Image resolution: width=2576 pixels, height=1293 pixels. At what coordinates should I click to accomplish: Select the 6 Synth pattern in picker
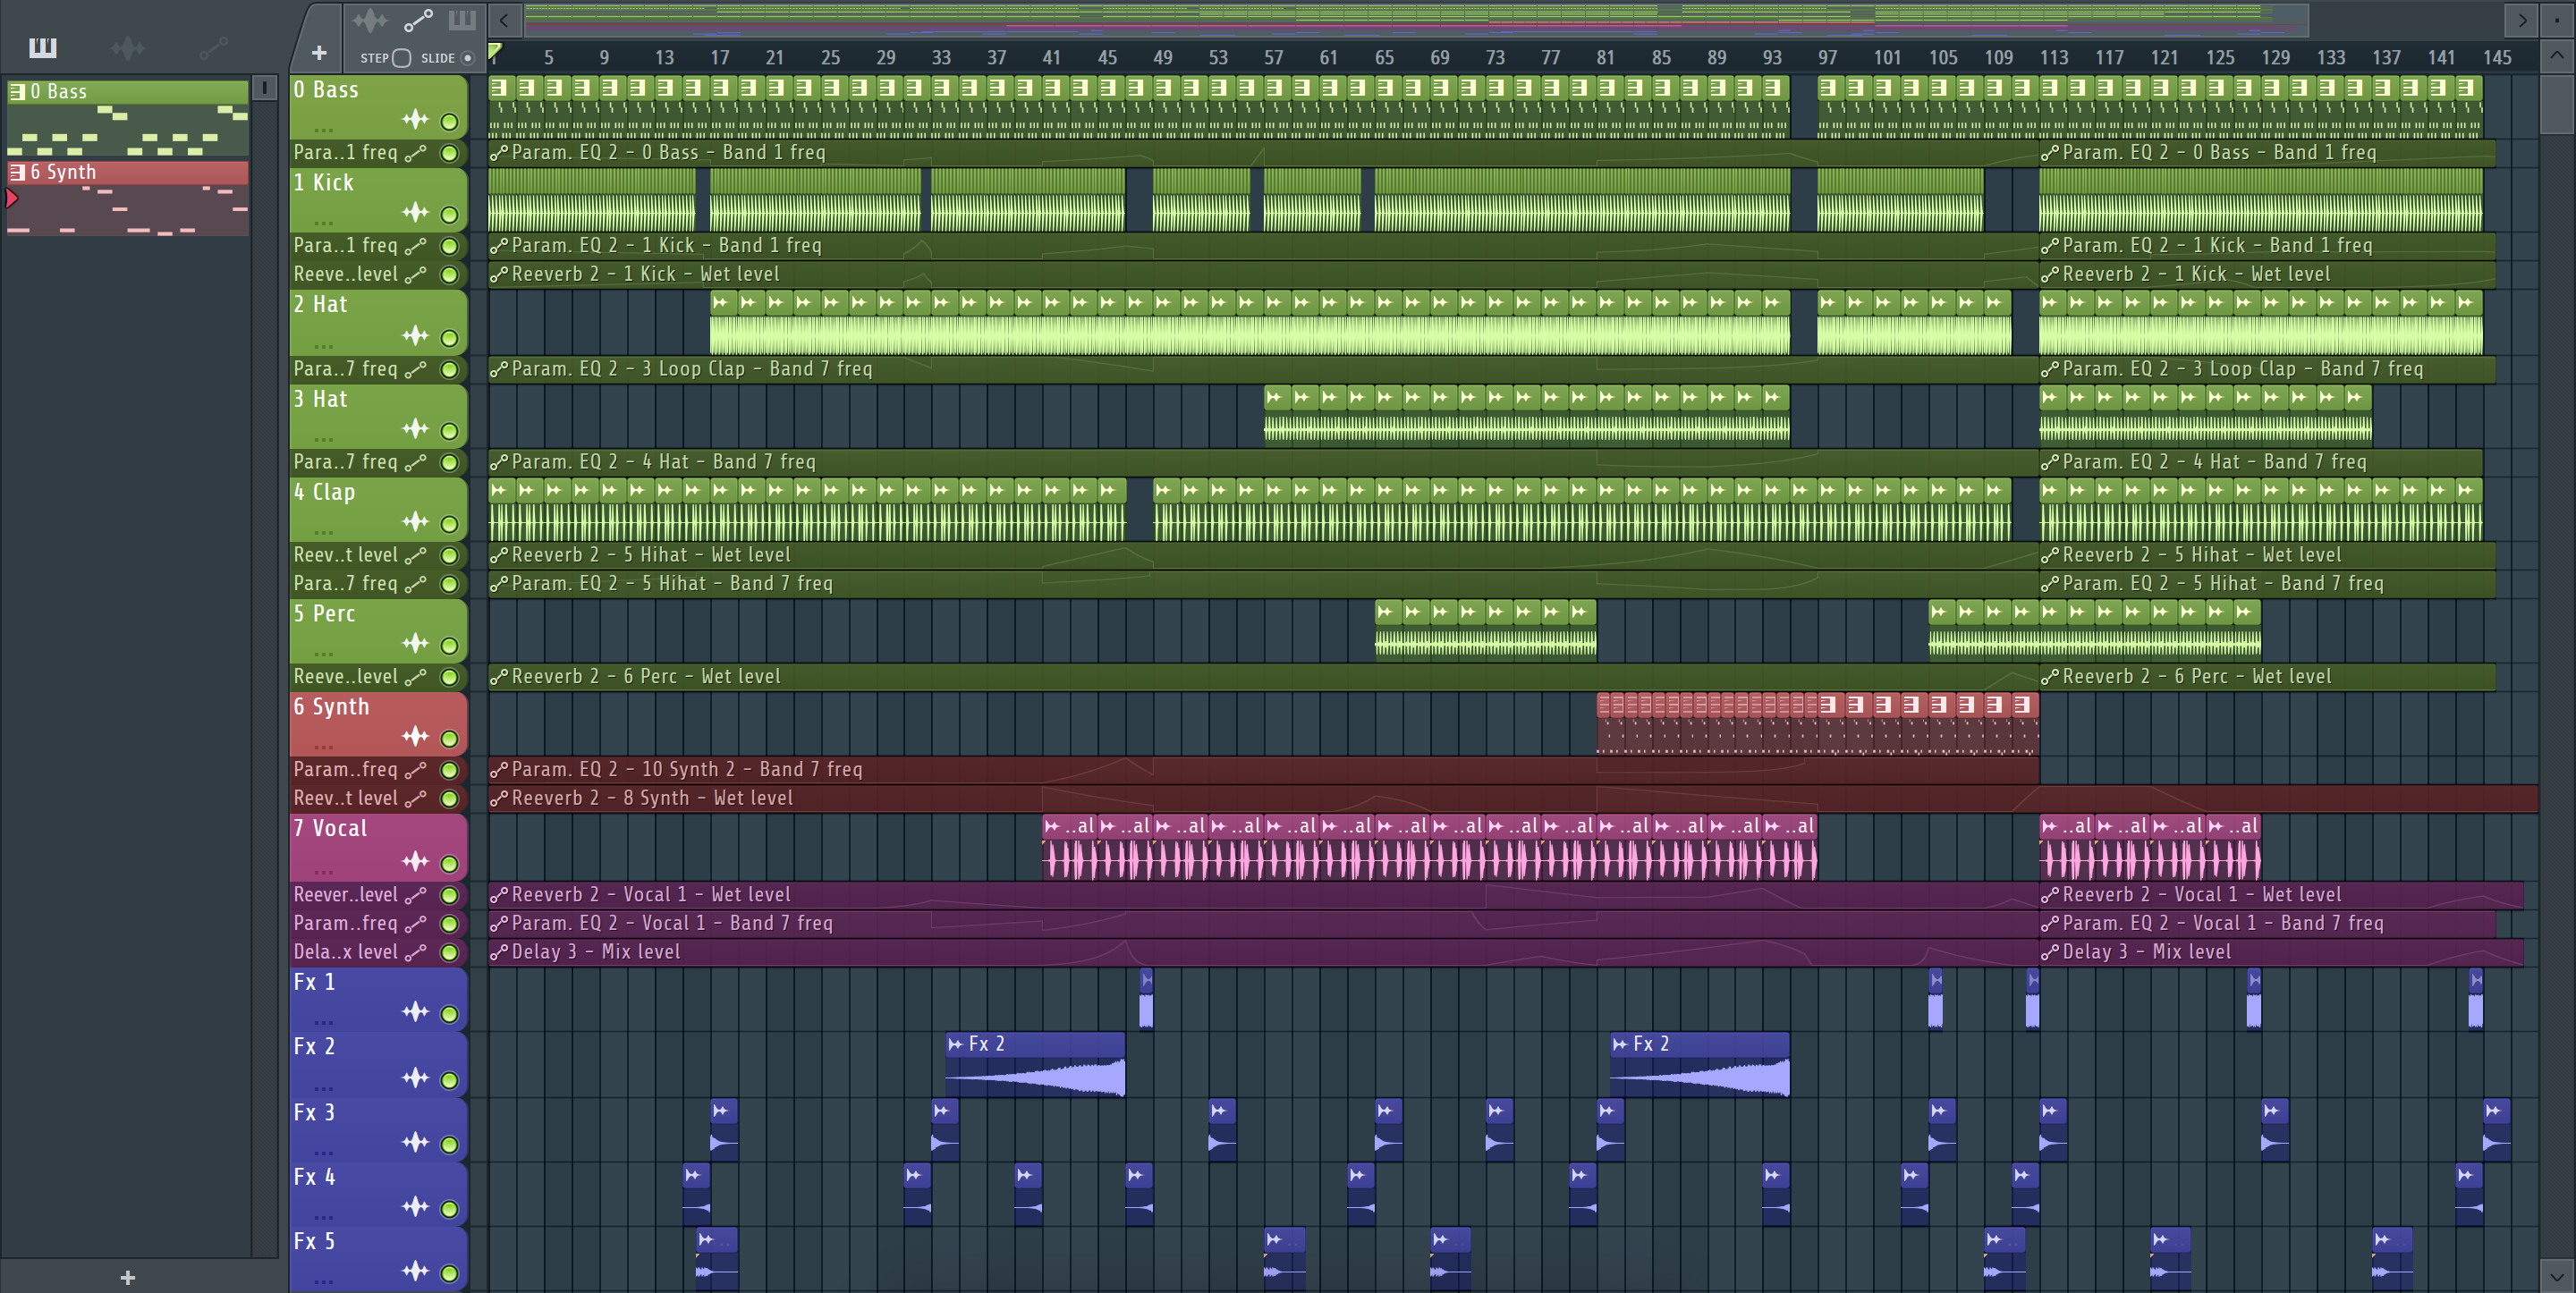[128, 172]
